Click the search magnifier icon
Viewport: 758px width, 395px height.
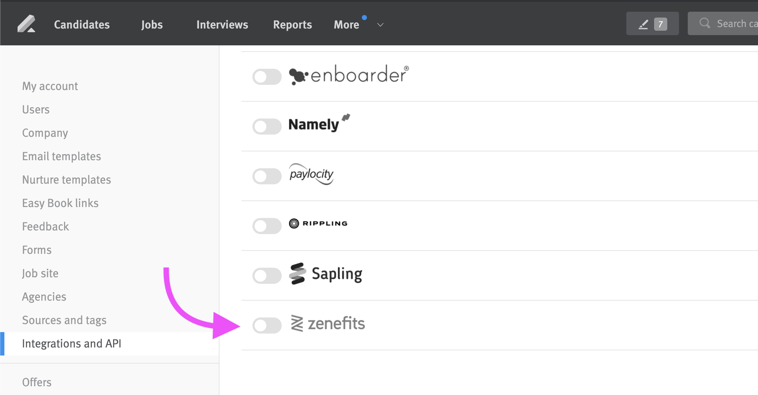point(705,23)
